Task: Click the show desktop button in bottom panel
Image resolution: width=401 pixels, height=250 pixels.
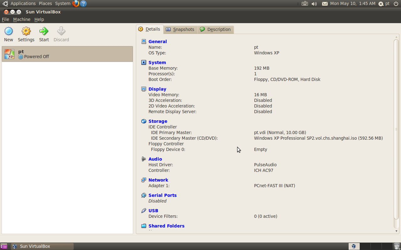Action: (4, 246)
